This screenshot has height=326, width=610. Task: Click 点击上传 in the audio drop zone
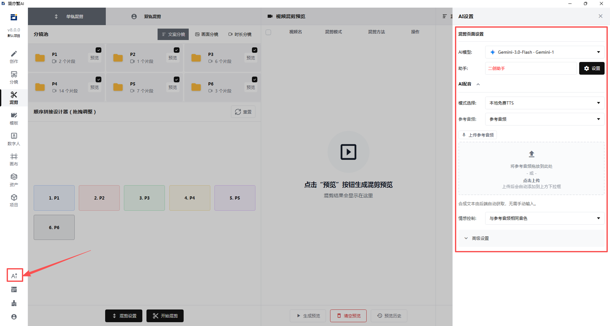pos(531,180)
